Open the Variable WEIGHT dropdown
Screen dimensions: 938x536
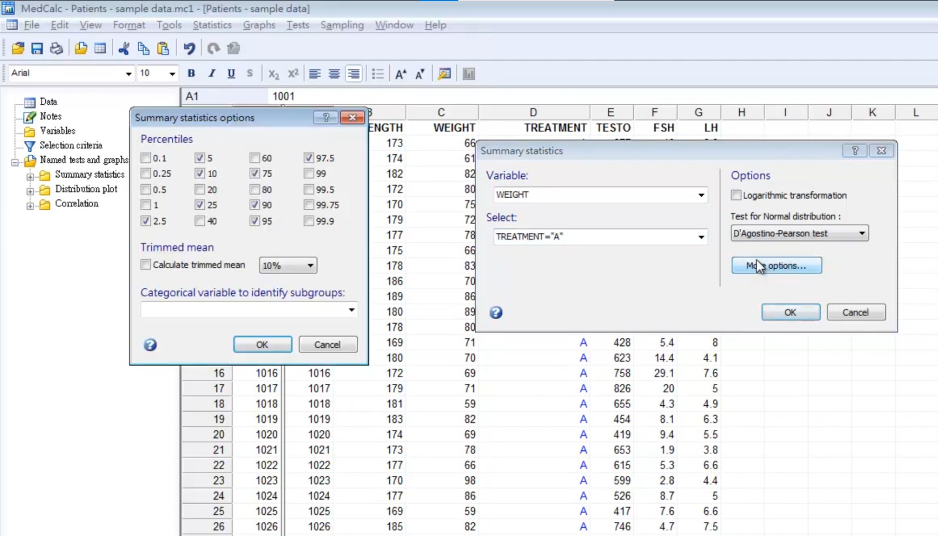(701, 195)
